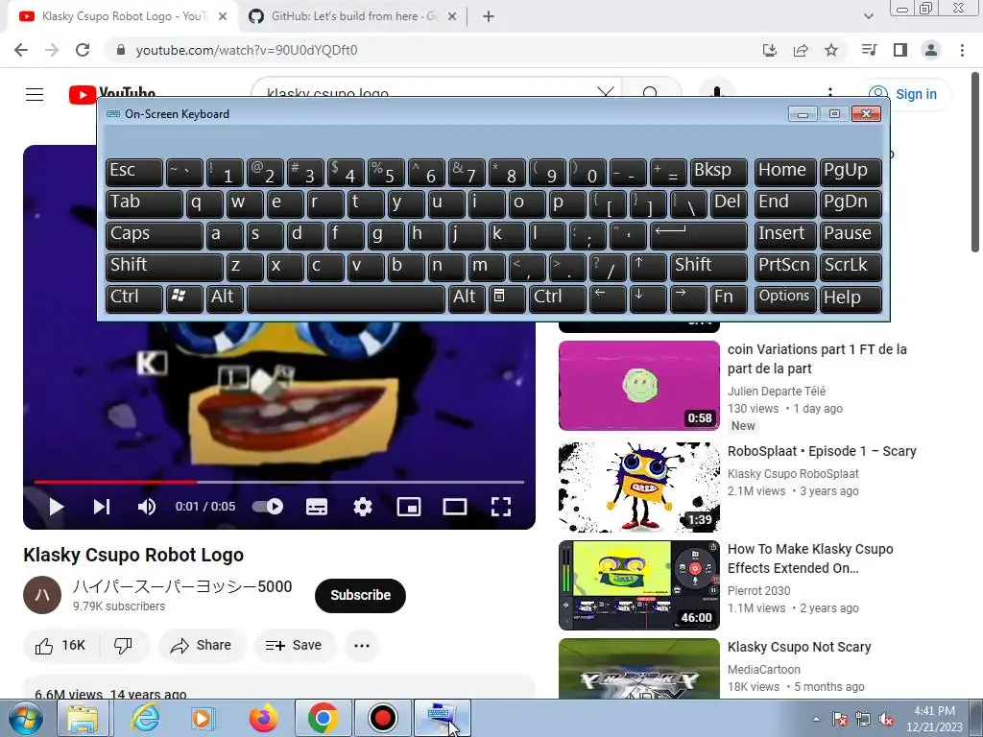Toggle Caps key on On-Screen Keyboard

(x=155, y=235)
